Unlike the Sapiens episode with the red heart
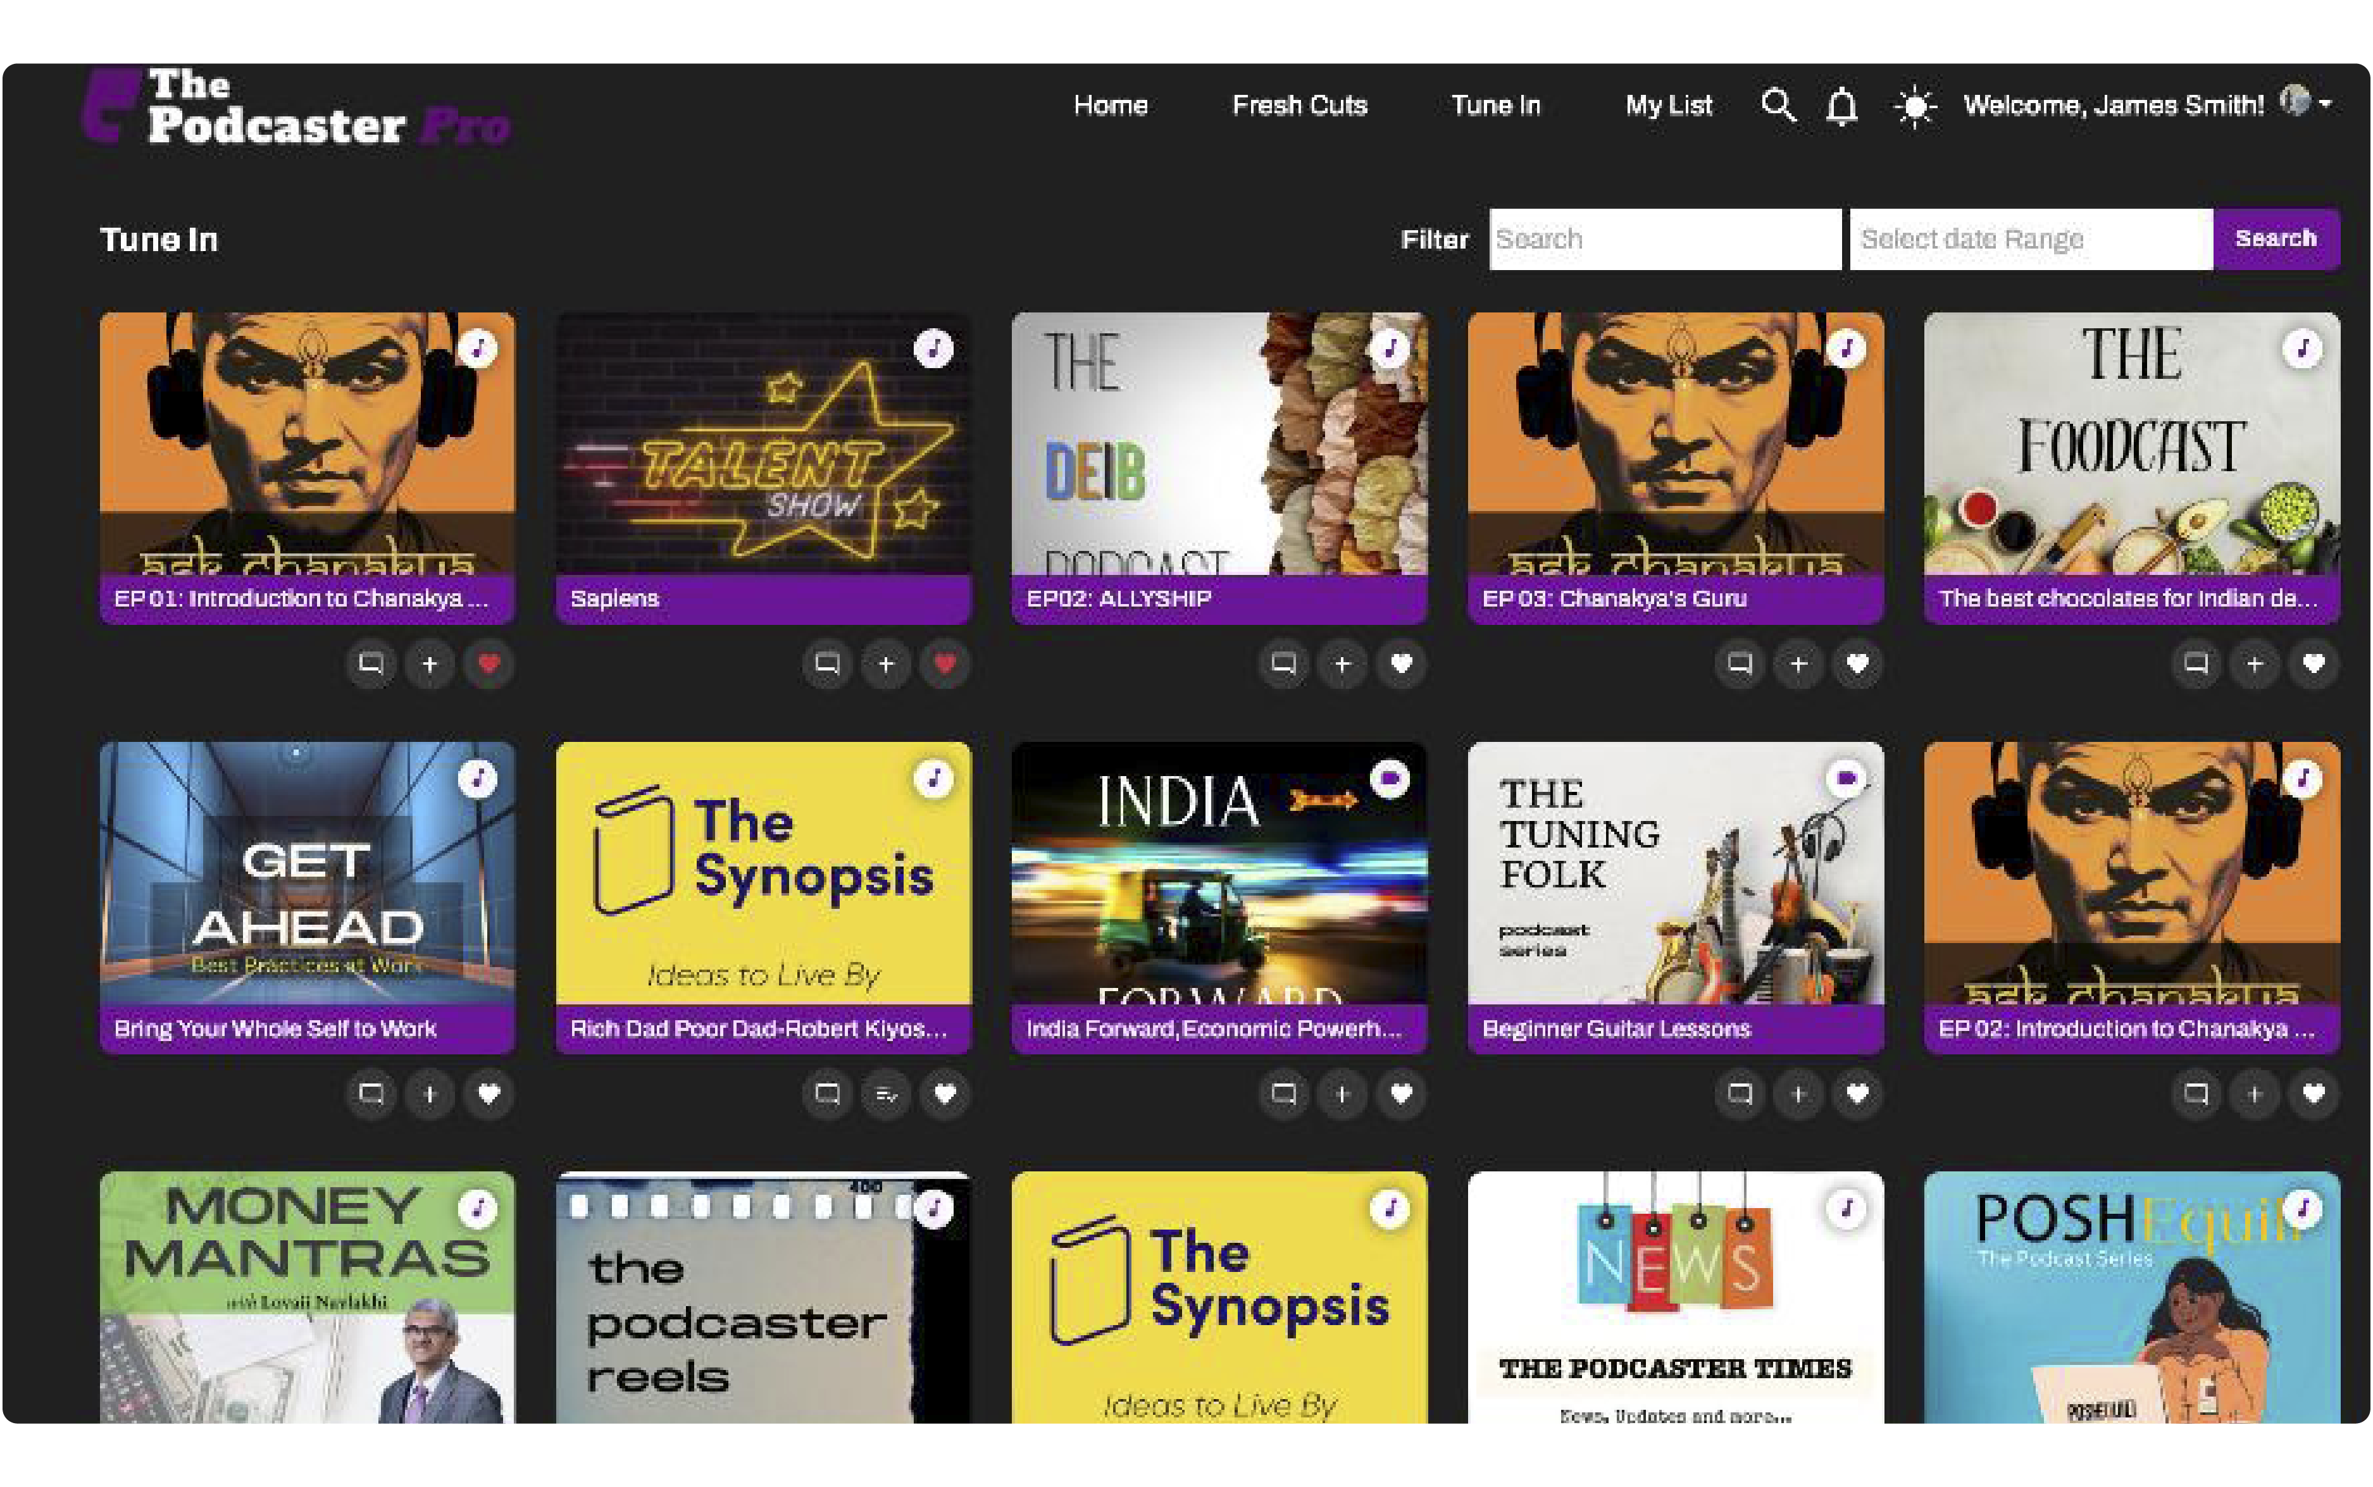The height and width of the screenshot is (1487, 2373). pos(945,664)
